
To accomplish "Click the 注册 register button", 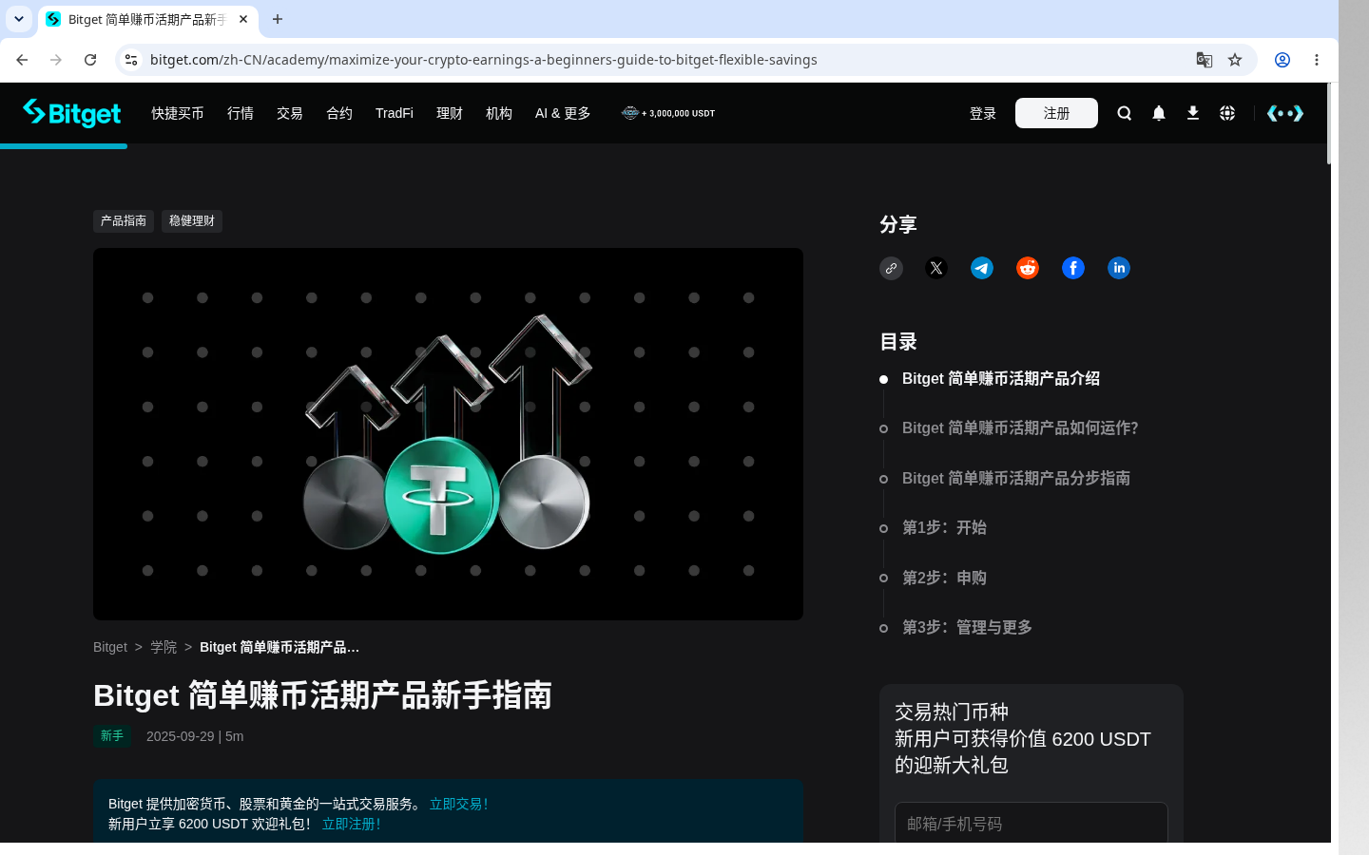I will click(1056, 113).
